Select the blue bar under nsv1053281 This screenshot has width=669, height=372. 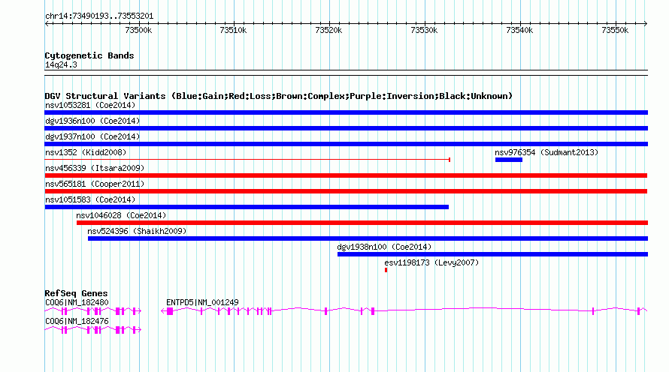(346, 112)
